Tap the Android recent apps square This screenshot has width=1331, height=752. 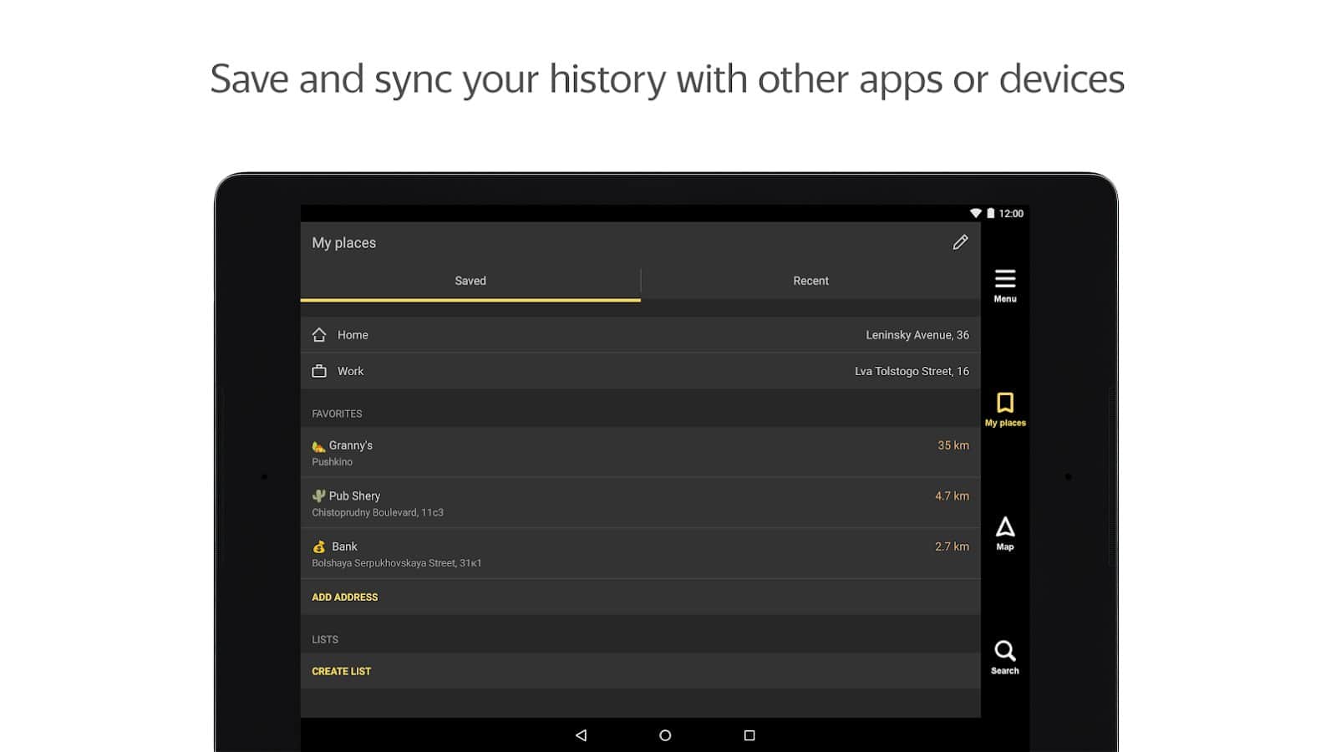click(x=749, y=735)
